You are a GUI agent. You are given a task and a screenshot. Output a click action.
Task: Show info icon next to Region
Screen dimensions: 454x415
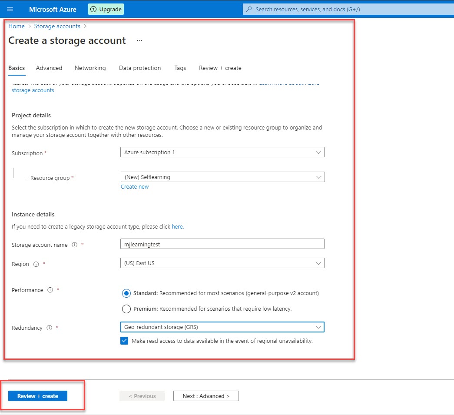36,264
